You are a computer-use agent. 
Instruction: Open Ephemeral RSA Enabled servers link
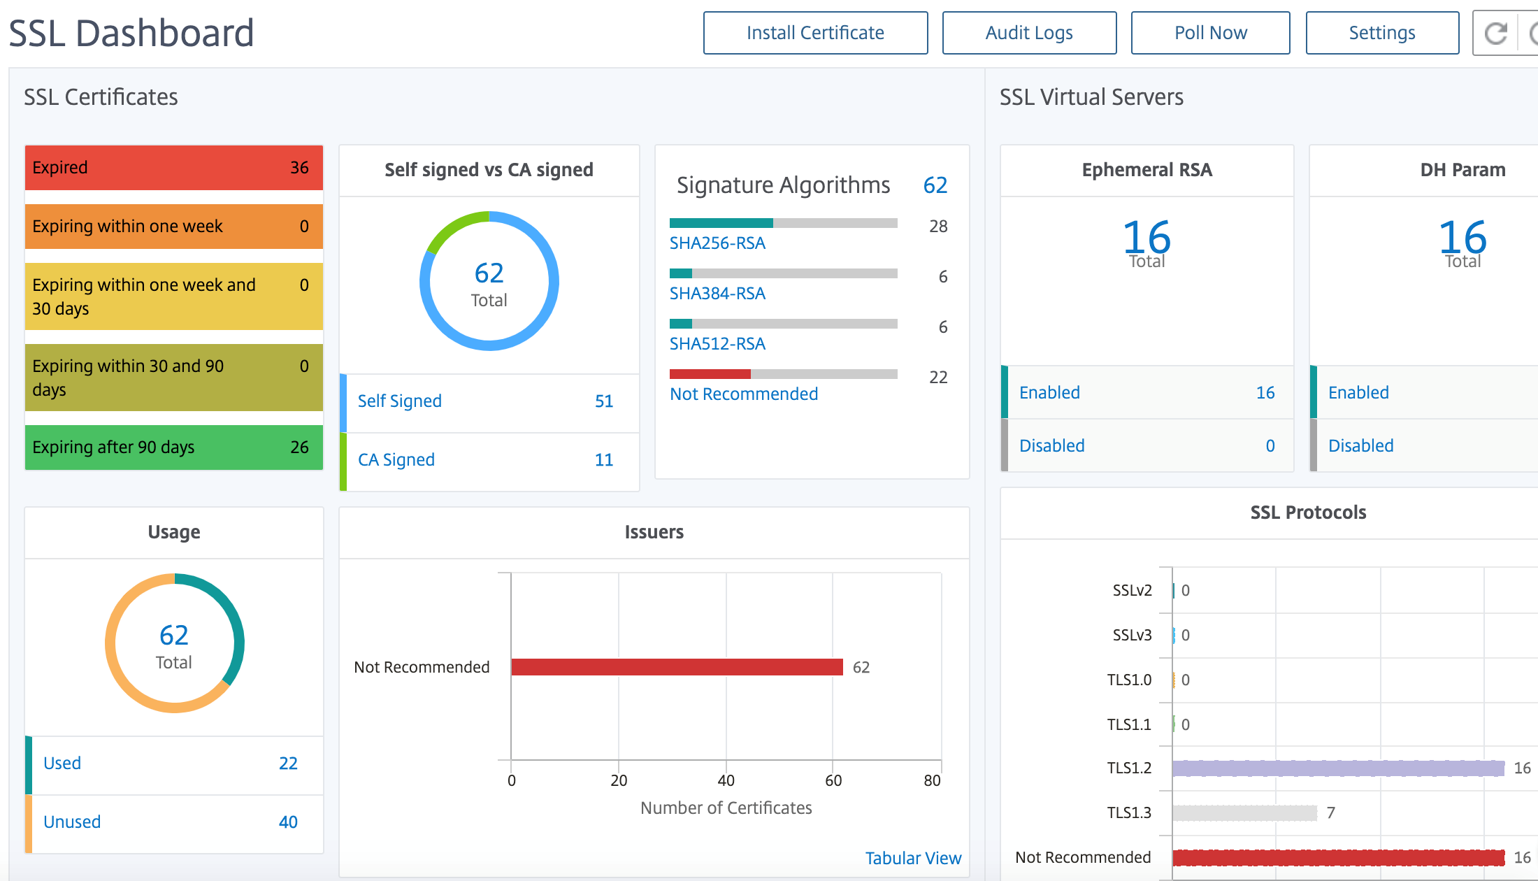coord(1049,393)
